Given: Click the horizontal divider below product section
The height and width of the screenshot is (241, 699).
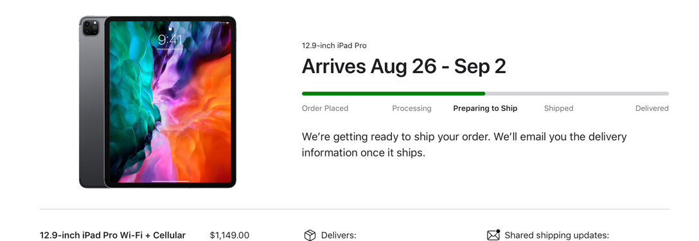Looking at the screenshot, I should tap(354, 209).
